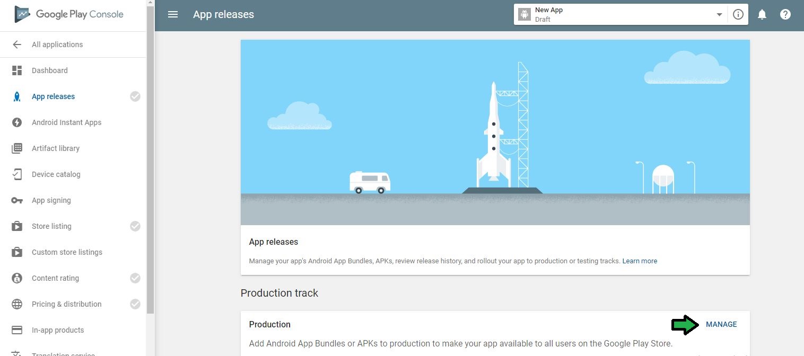This screenshot has width=804, height=356.
Task: Click the Store listing play-bag icon
Action: 17,226
